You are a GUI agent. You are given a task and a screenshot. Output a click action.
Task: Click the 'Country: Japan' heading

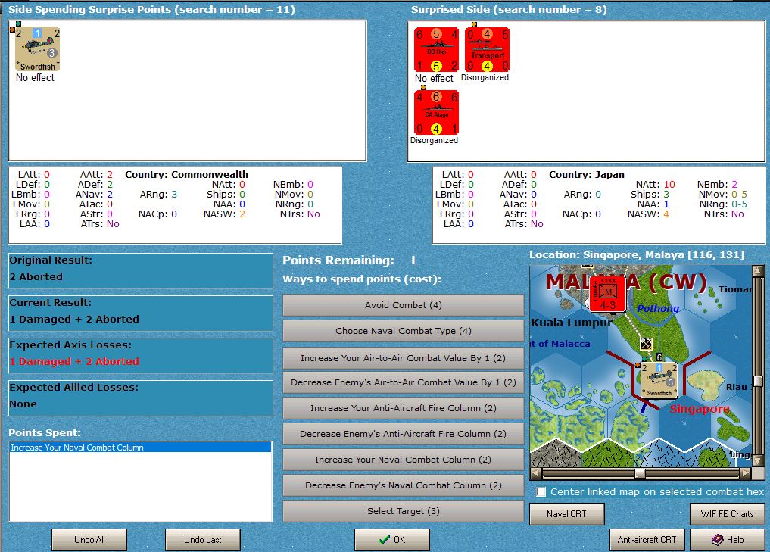point(587,174)
